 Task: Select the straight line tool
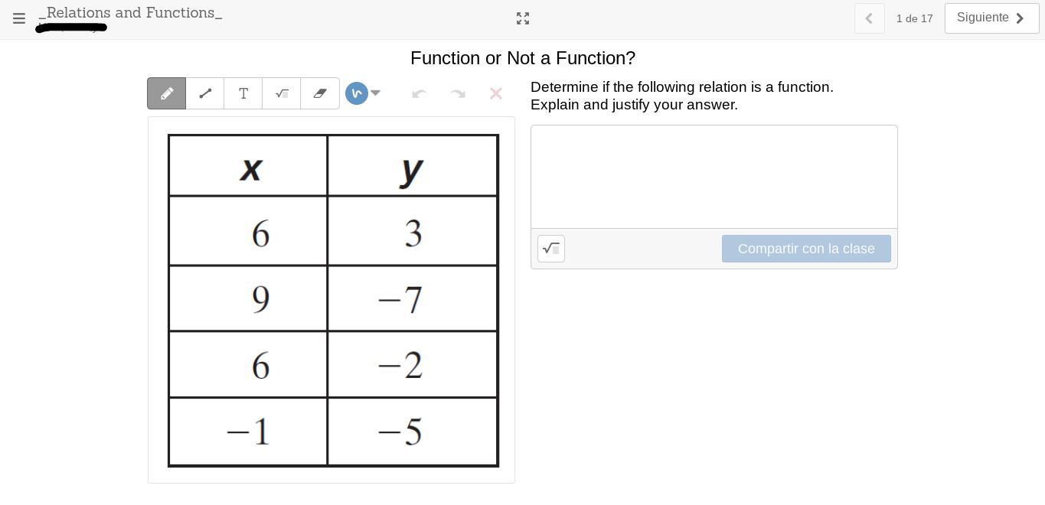(x=205, y=93)
